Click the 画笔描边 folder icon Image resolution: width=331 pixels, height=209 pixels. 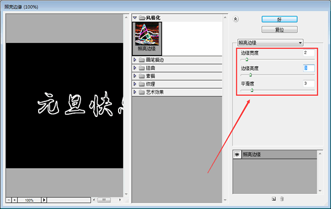(142, 60)
